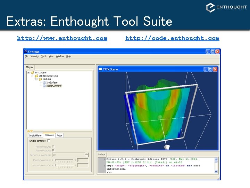Screen dimensions: 250x188
Task: Click the Minimum contour slider
Action: coord(64,160)
